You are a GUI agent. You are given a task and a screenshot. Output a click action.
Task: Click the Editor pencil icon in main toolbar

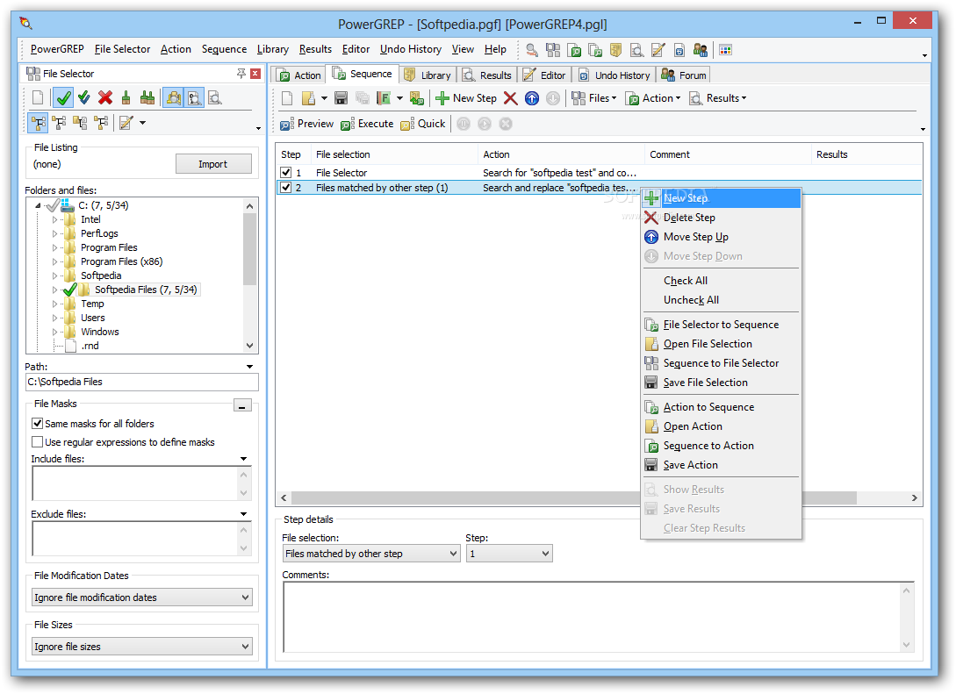[658, 50]
